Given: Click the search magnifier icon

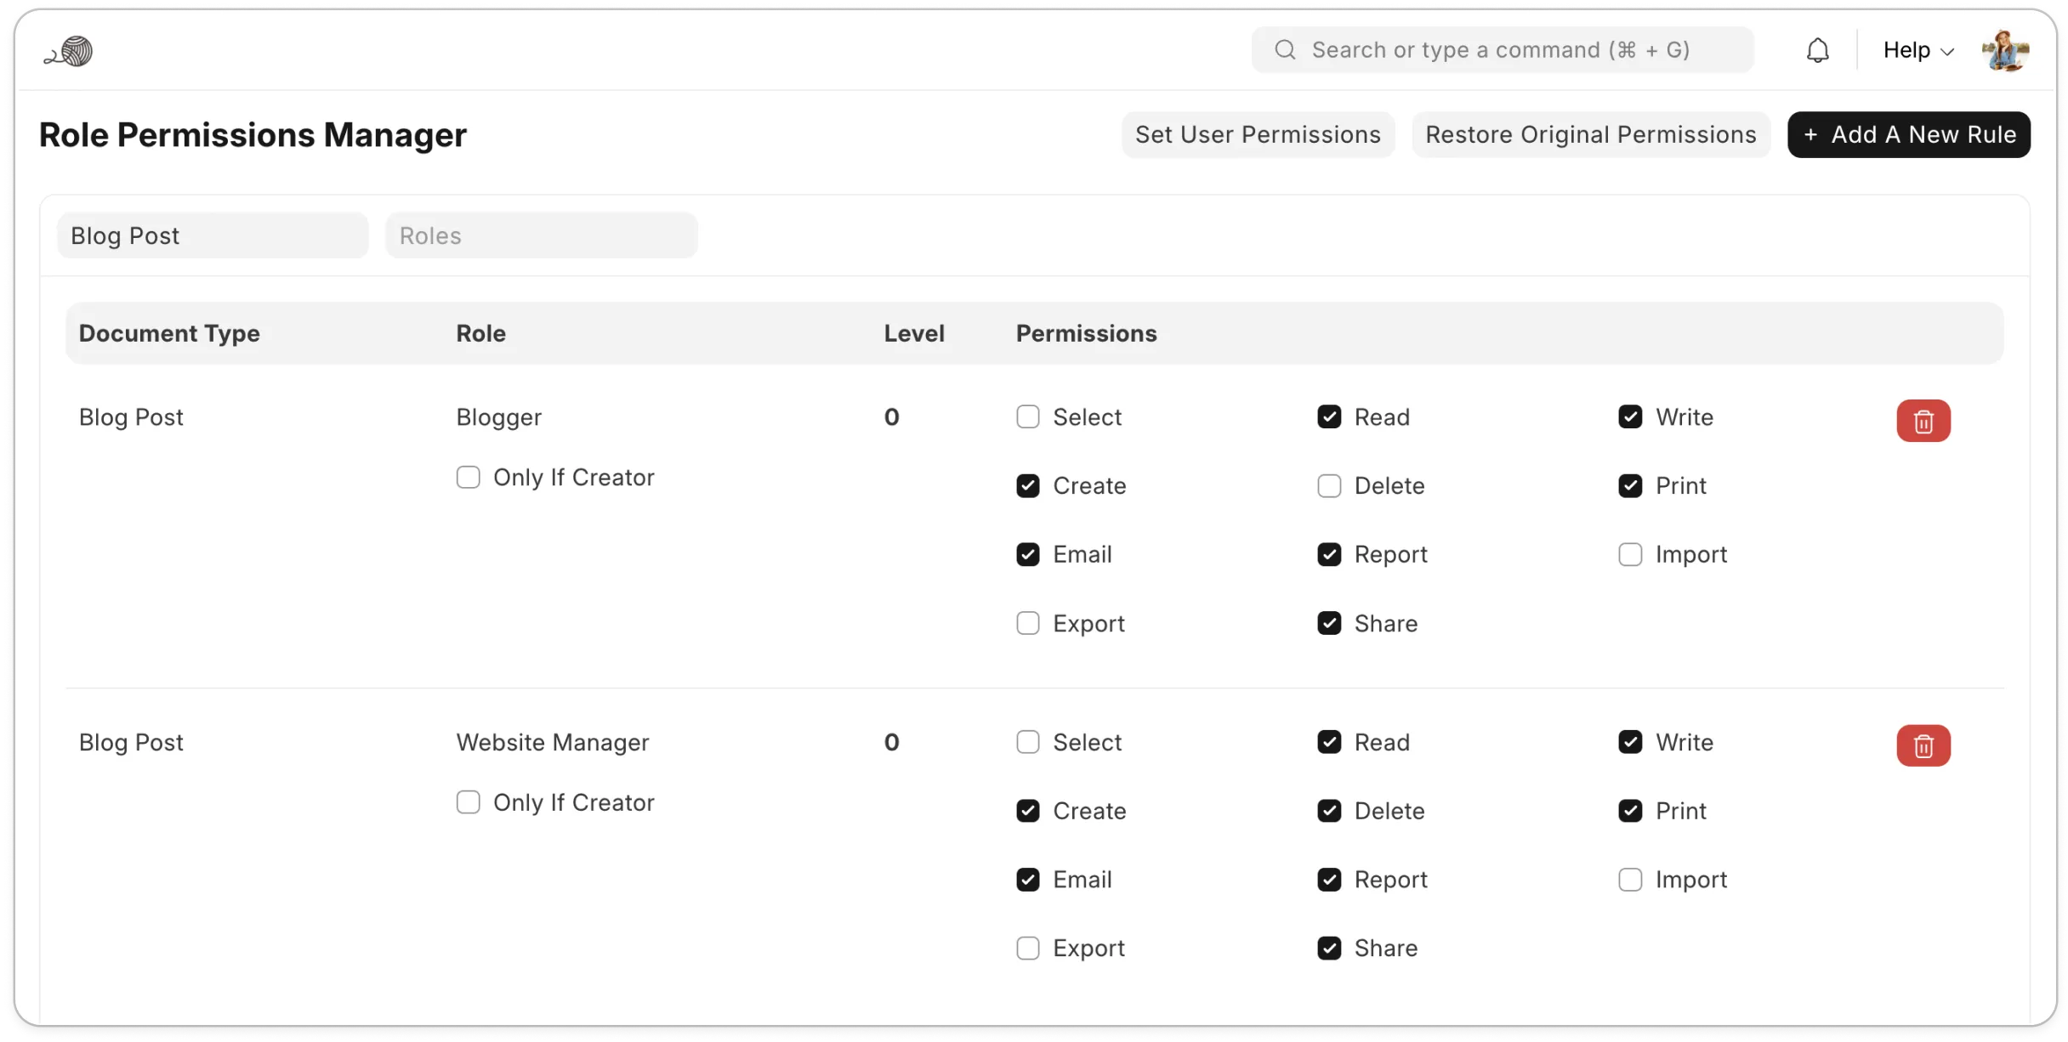Looking at the screenshot, I should coord(1285,50).
